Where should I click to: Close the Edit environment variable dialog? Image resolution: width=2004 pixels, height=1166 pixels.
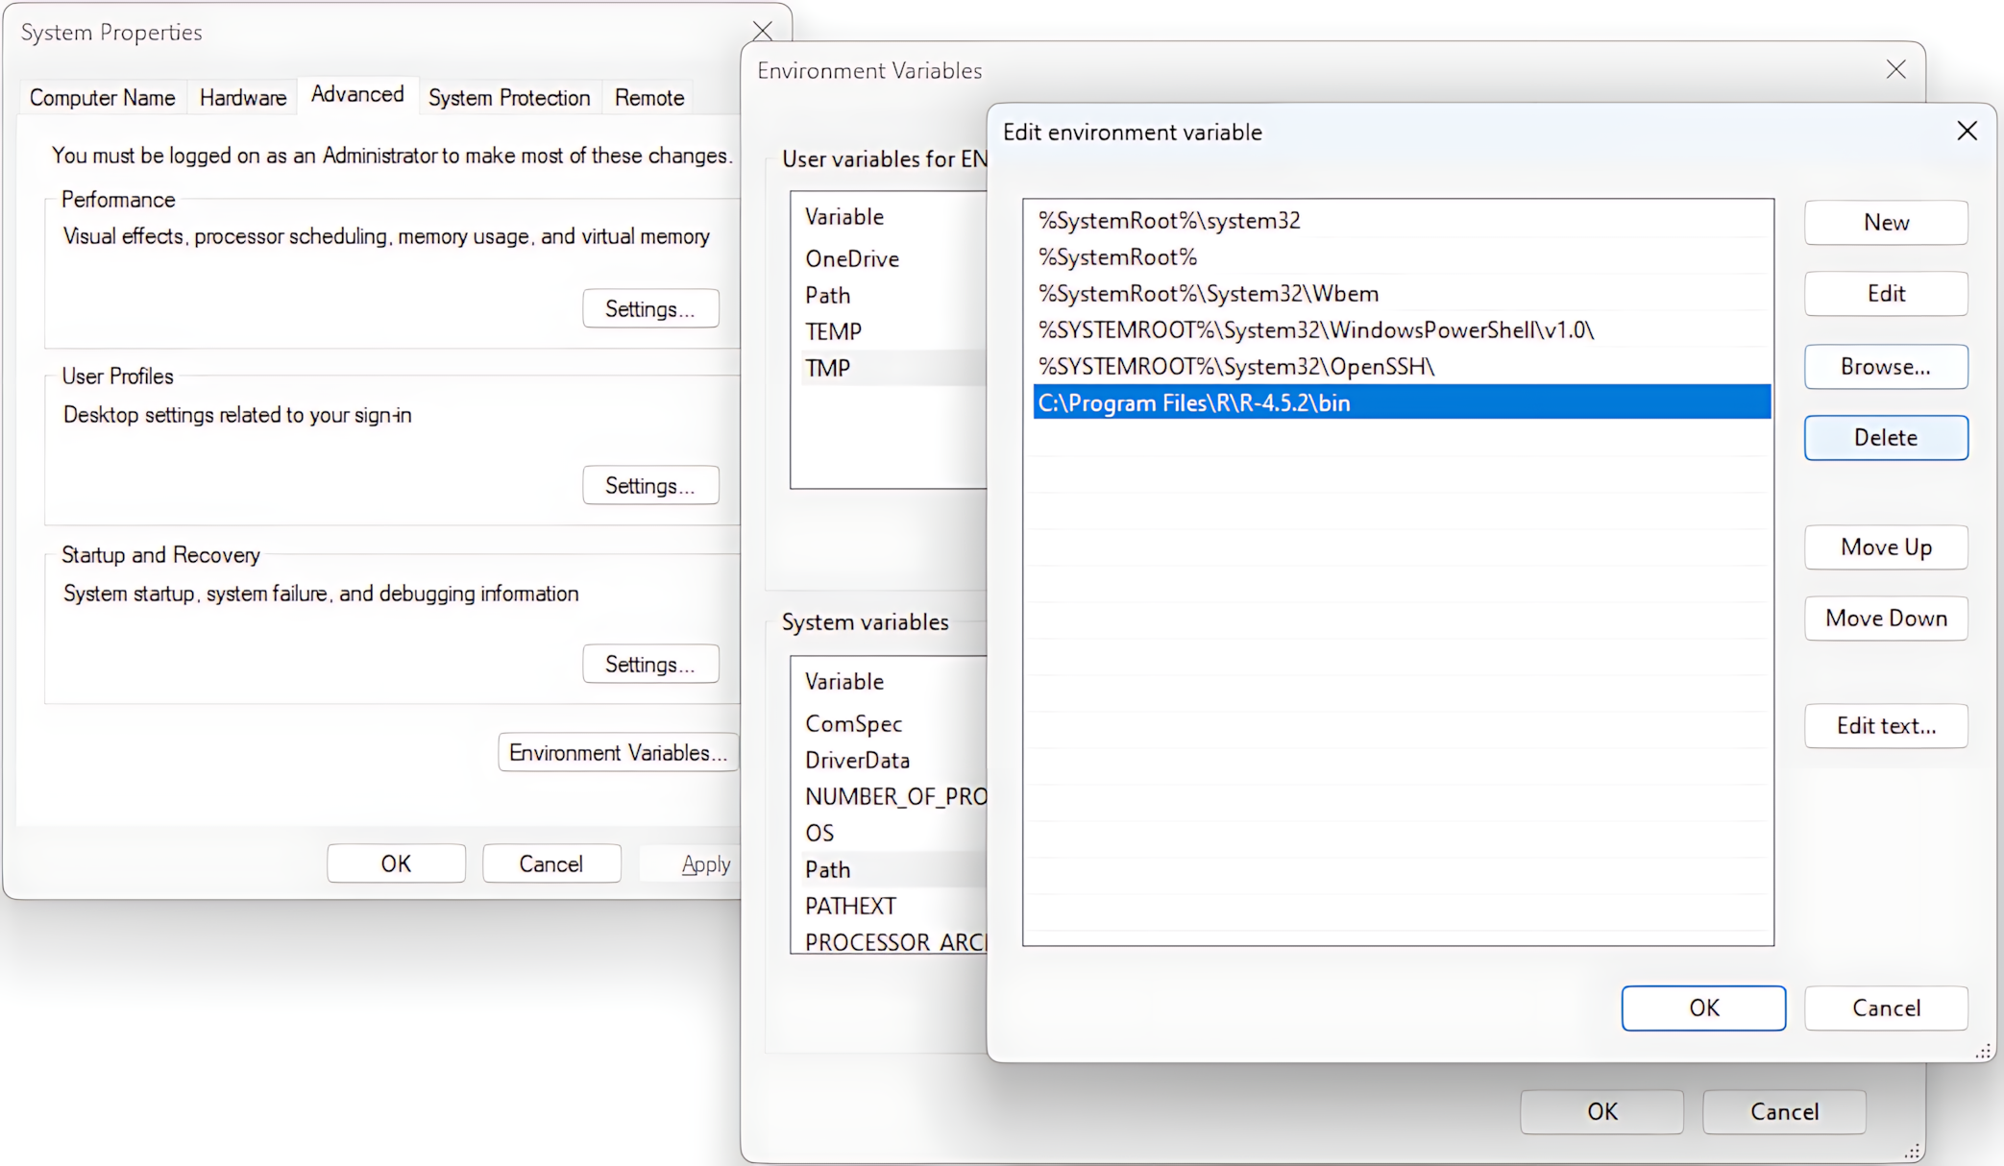pyautogui.click(x=1967, y=132)
